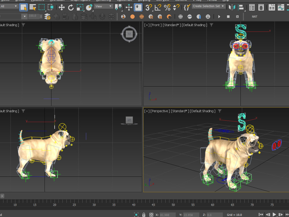Click frame 50 on the timeline ruler

(x=173, y=205)
